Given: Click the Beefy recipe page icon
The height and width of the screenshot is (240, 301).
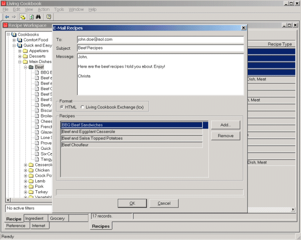Looking at the screenshot, I should [x=37, y=105].
